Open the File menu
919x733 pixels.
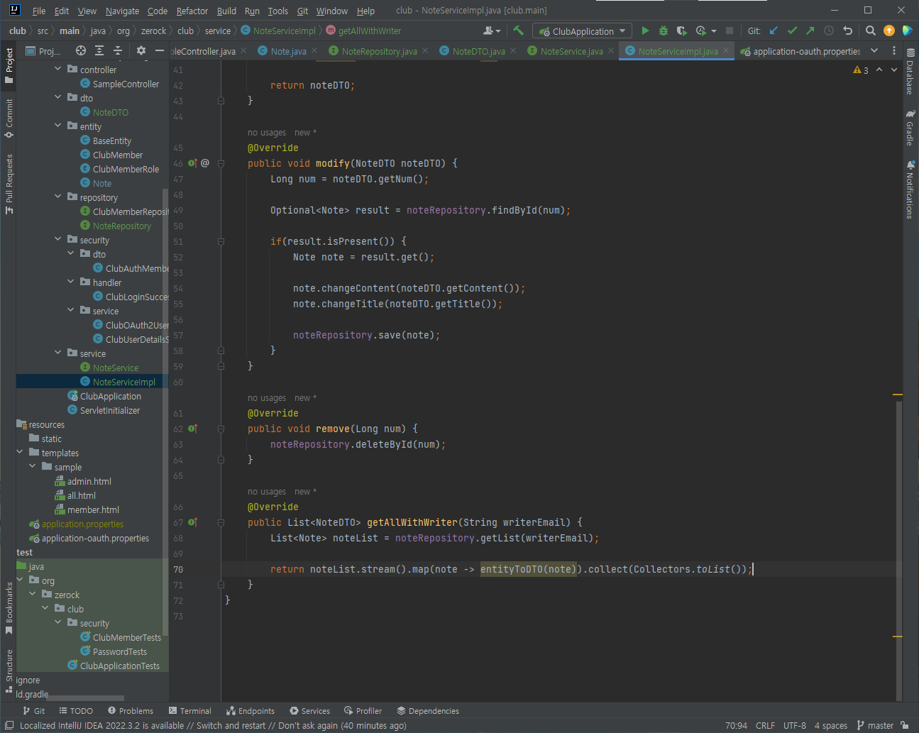coord(39,11)
